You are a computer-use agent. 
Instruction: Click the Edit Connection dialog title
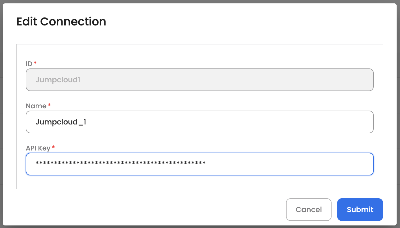point(61,22)
